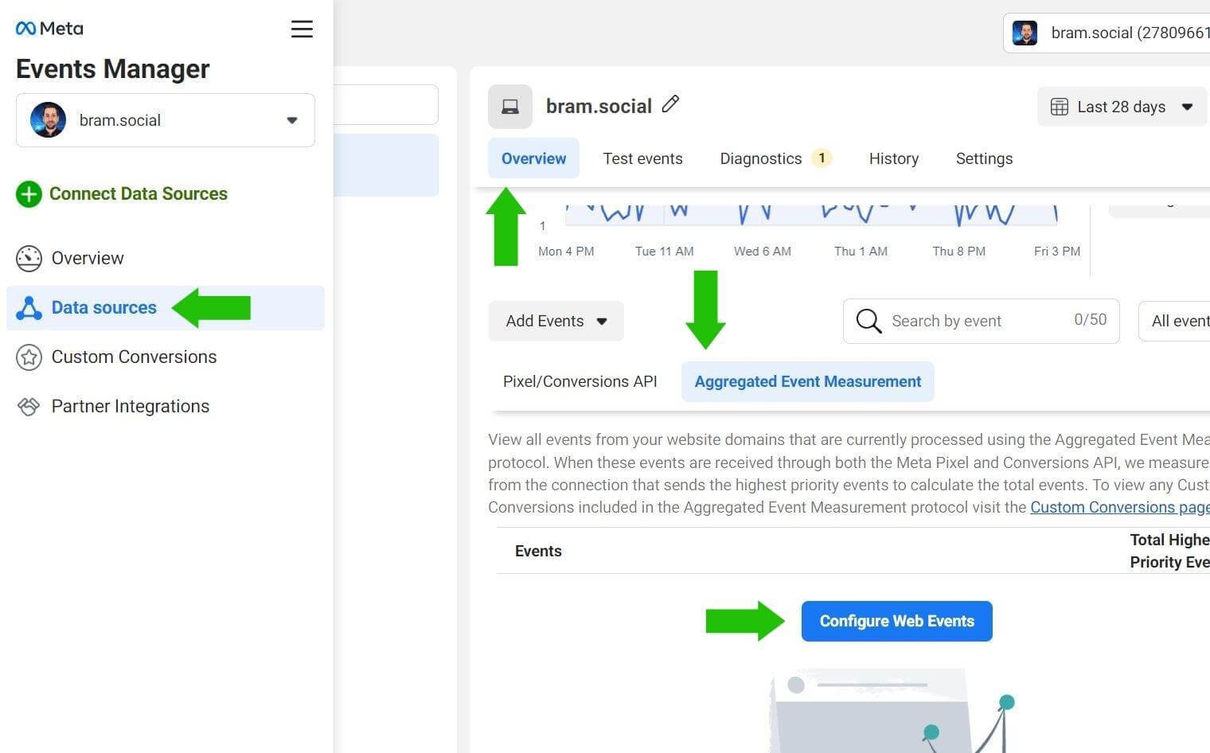The width and height of the screenshot is (1210, 753).
Task: Click the Custom Conversions star icon
Action: pyautogui.click(x=29, y=357)
